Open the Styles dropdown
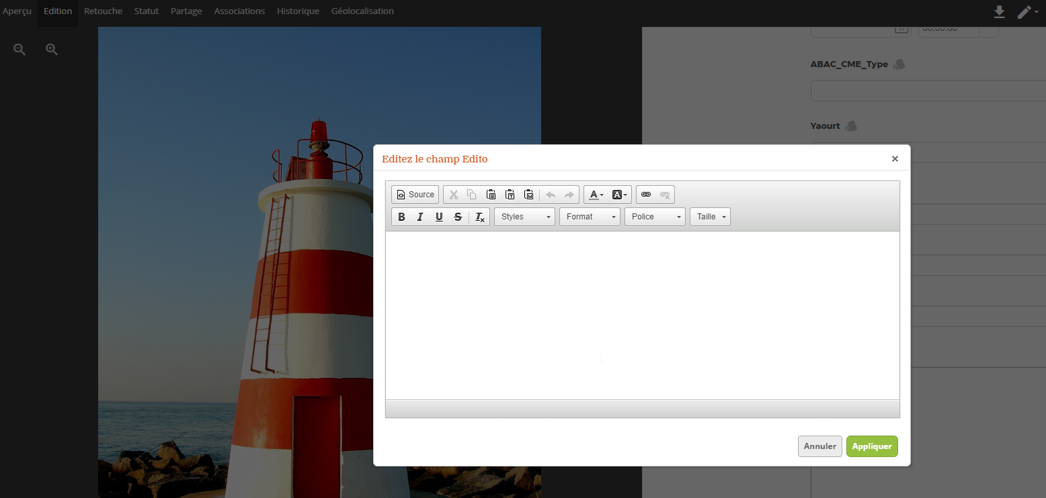This screenshot has height=498, width=1046. (x=524, y=217)
